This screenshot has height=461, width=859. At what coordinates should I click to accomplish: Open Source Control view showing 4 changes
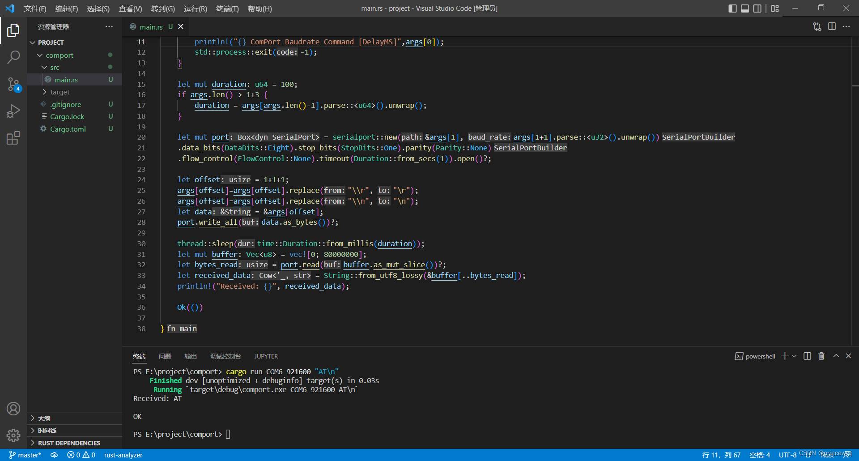pos(13,84)
